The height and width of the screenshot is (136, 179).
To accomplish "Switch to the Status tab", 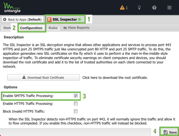I will (x=6, y=28).
